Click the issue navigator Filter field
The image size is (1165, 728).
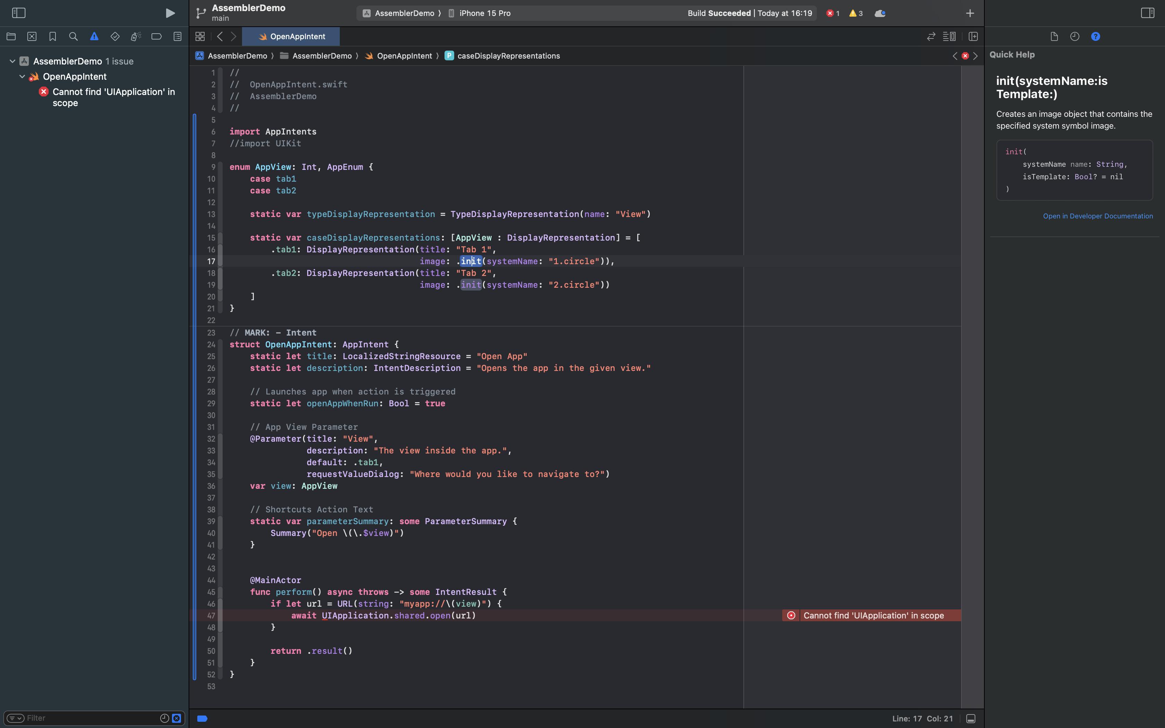[92, 718]
